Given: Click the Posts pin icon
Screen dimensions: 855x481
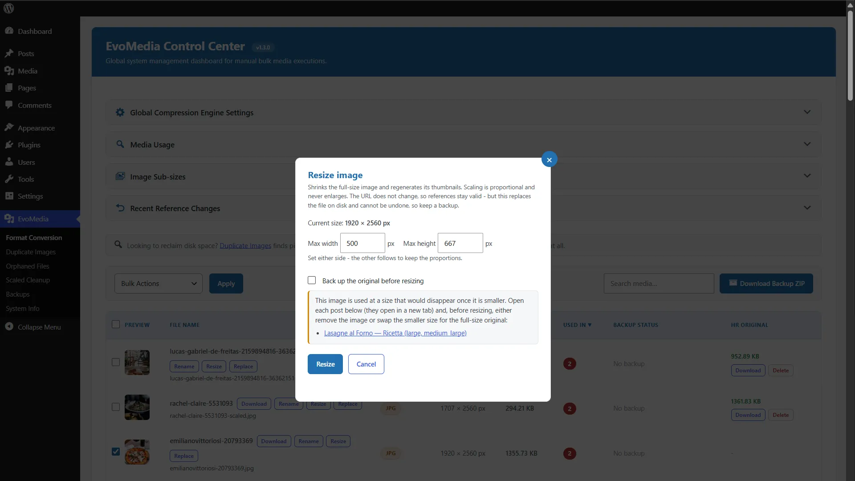Looking at the screenshot, I should coord(9,53).
